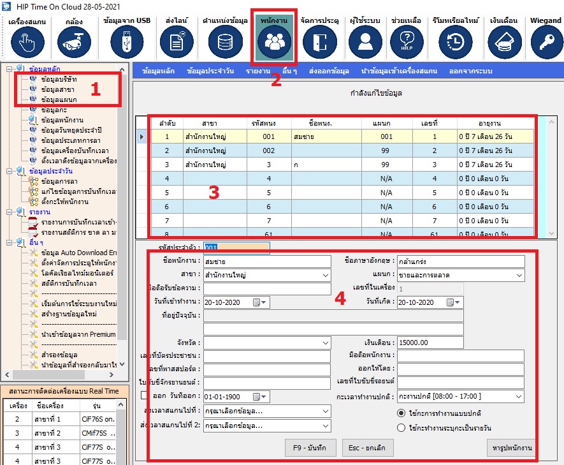Click Esc - ยกเลิก cancel button

coord(367,448)
